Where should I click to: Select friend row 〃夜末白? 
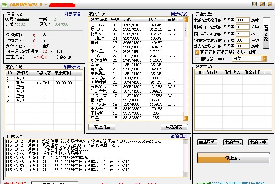(x=136, y=104)
